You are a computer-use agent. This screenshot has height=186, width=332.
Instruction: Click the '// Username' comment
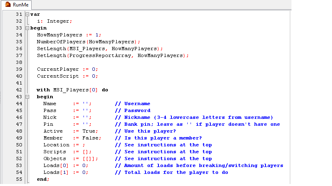132,104
